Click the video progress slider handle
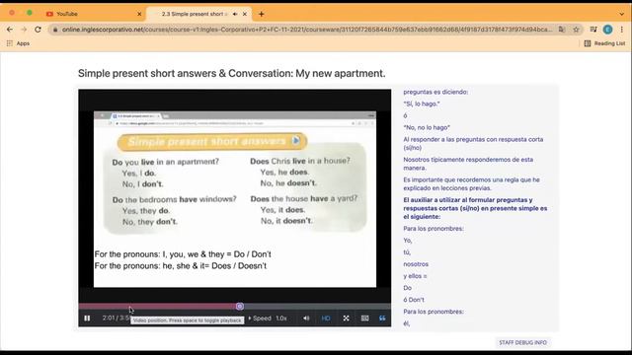Screen dimensions: 632x355 (239, 307)
